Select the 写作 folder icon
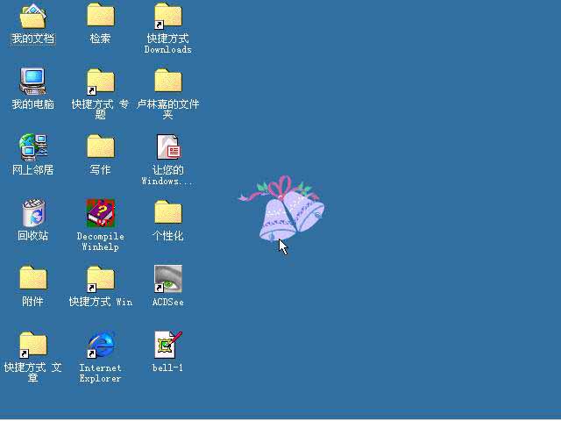This screenshot has width=561, height=421. [x=100, y=146]
